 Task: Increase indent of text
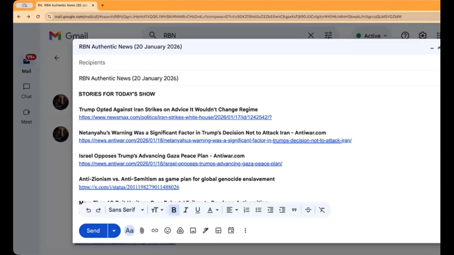point(282,210)
